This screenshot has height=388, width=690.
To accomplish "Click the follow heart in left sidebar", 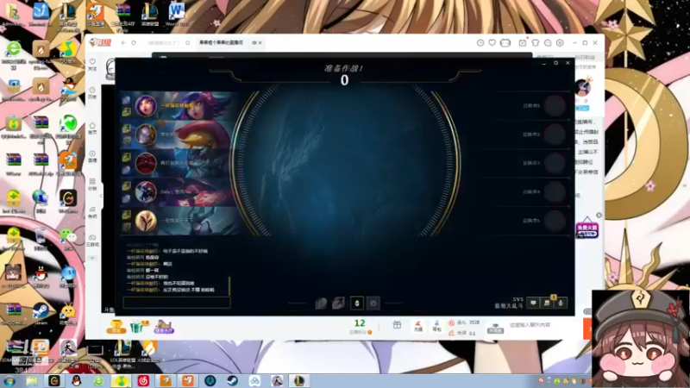I will (x=92, y=65).
